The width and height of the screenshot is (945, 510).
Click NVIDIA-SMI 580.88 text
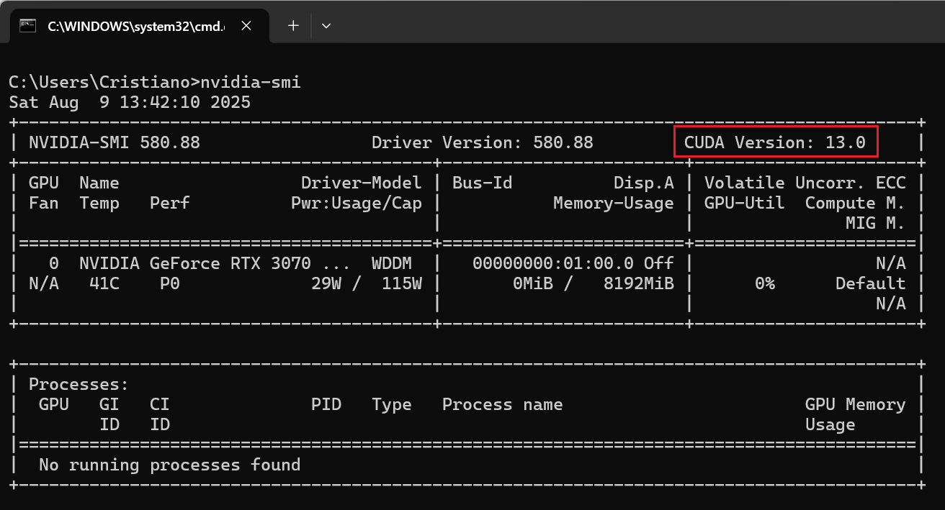click(x=115, y=142)
